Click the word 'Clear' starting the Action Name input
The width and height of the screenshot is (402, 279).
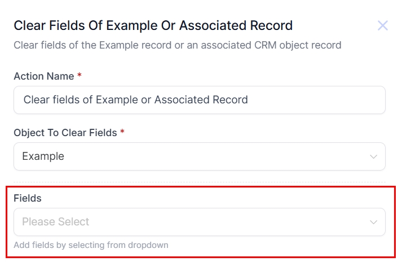(x=37, y=100)
